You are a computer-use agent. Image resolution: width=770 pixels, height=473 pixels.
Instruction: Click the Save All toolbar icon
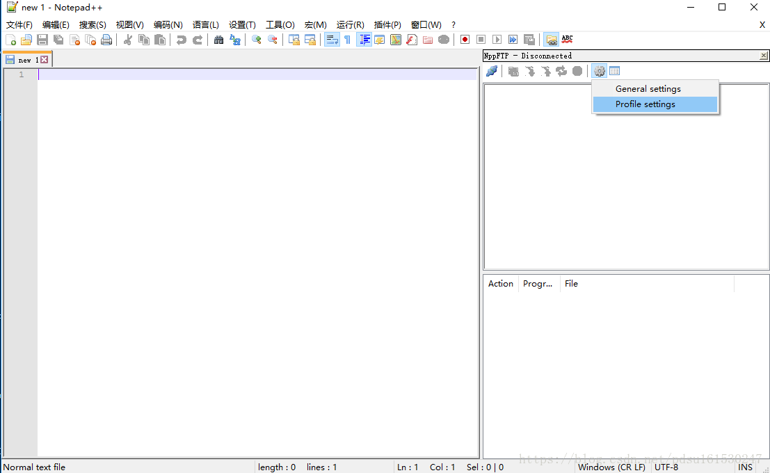point(58,40)
